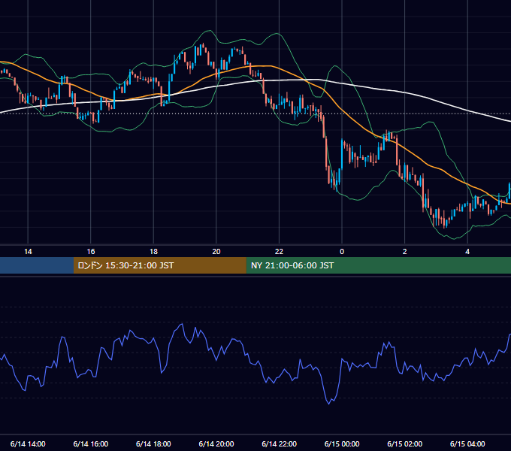Click the 6/14 18:00 date label

coord(153,443)
